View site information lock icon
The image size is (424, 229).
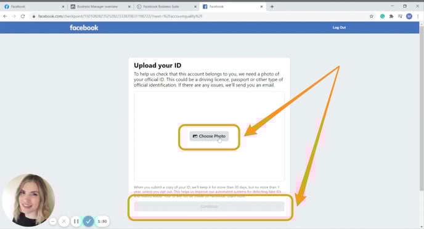point(34,17)
